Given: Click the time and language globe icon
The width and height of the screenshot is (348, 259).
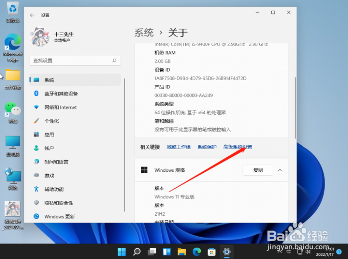Looking at the screenshot, I should (x=36, y=162).
